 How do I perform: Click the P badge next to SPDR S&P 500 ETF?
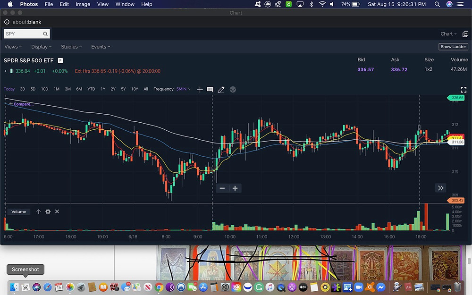tap(60, 60)
